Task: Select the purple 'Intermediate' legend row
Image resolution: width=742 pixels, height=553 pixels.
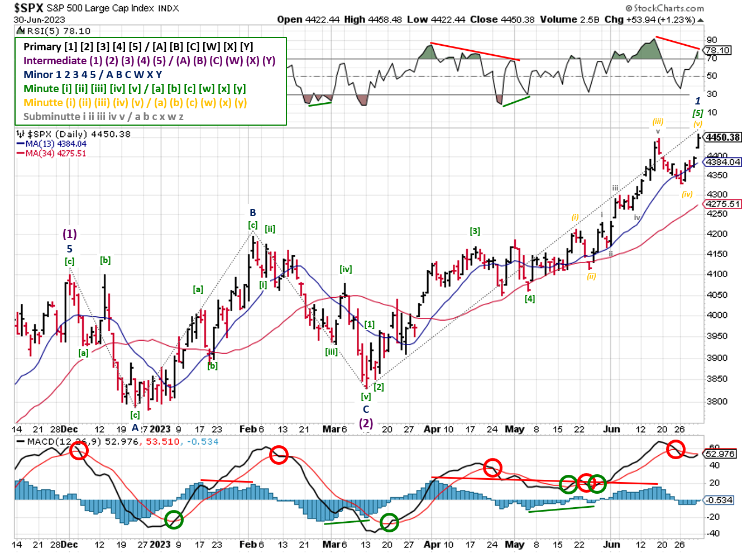Action: [x=150, y=60]
